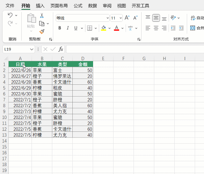This screenshot has width=204, height=174.
Task: Decrease font size with smaller A icon
Action: coord(135,18)
